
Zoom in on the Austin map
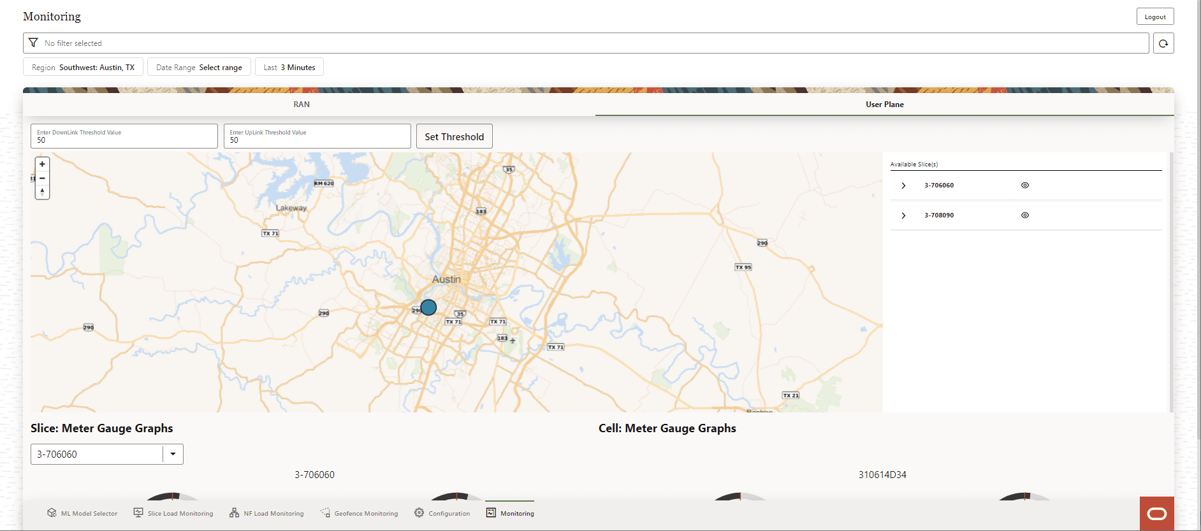click(42, 164)
